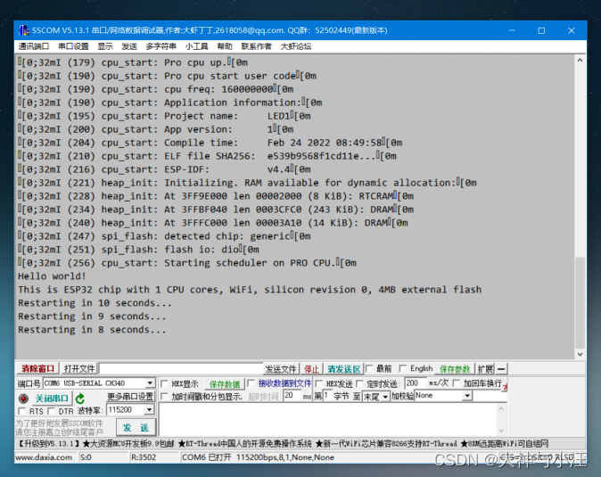This screenshot has width=601, height=477.
Task: Click the receive window vertical scrollbar thumb
Action: tap(580, 301)
